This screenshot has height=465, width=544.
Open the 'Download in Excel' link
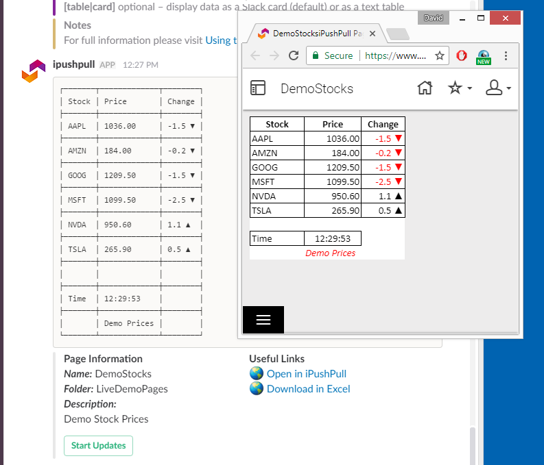(x=309, y=389)
